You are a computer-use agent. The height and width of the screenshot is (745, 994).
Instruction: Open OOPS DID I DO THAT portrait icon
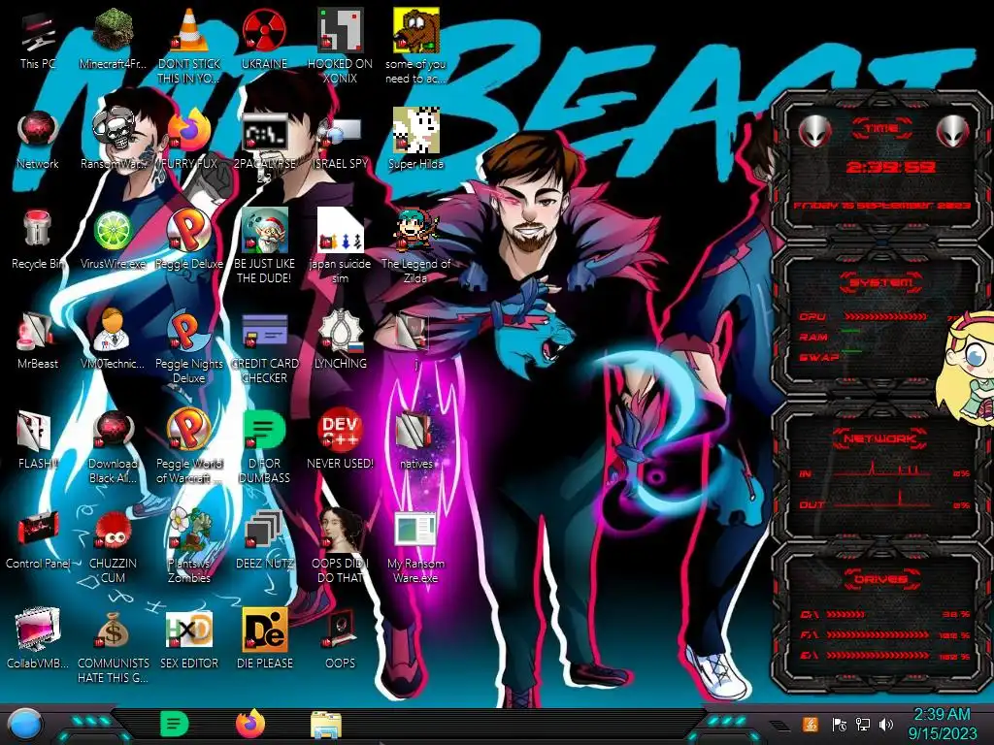[x=340, y=530]
